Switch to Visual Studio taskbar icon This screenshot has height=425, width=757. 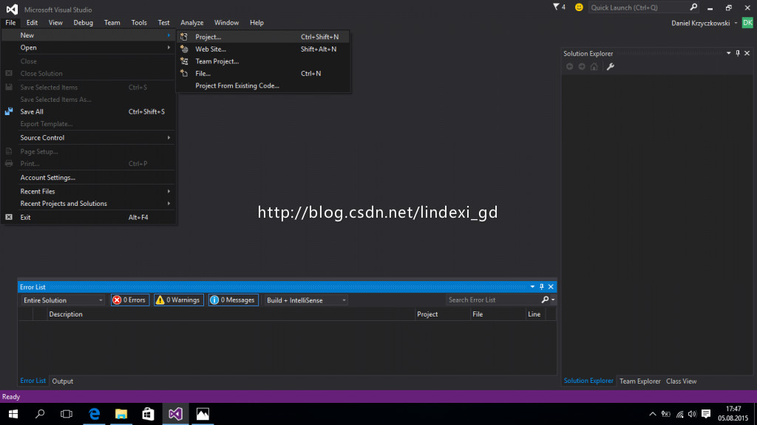175,414
